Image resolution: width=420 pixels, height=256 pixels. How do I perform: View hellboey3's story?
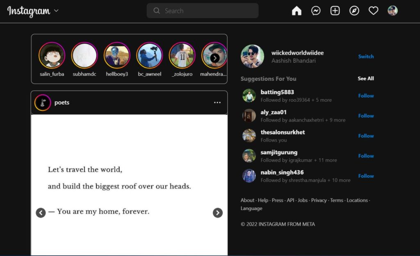(x=117, y=55)
